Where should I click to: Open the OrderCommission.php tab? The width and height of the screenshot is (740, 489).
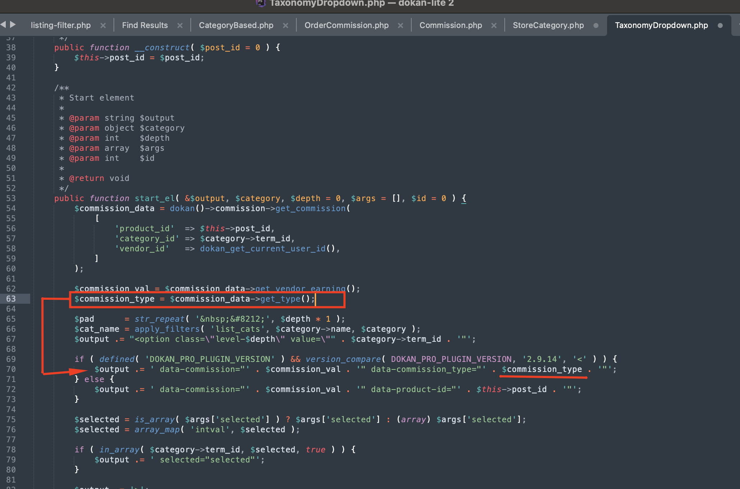pyautogui.click(x=347, y=25)
